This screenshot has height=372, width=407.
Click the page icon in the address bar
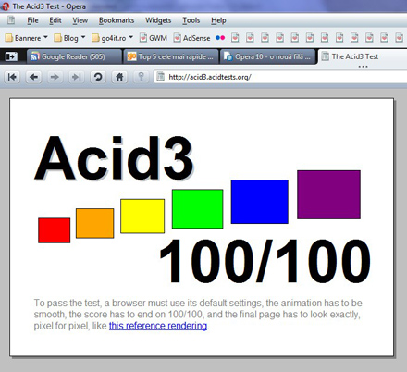[x=161, y=77]
